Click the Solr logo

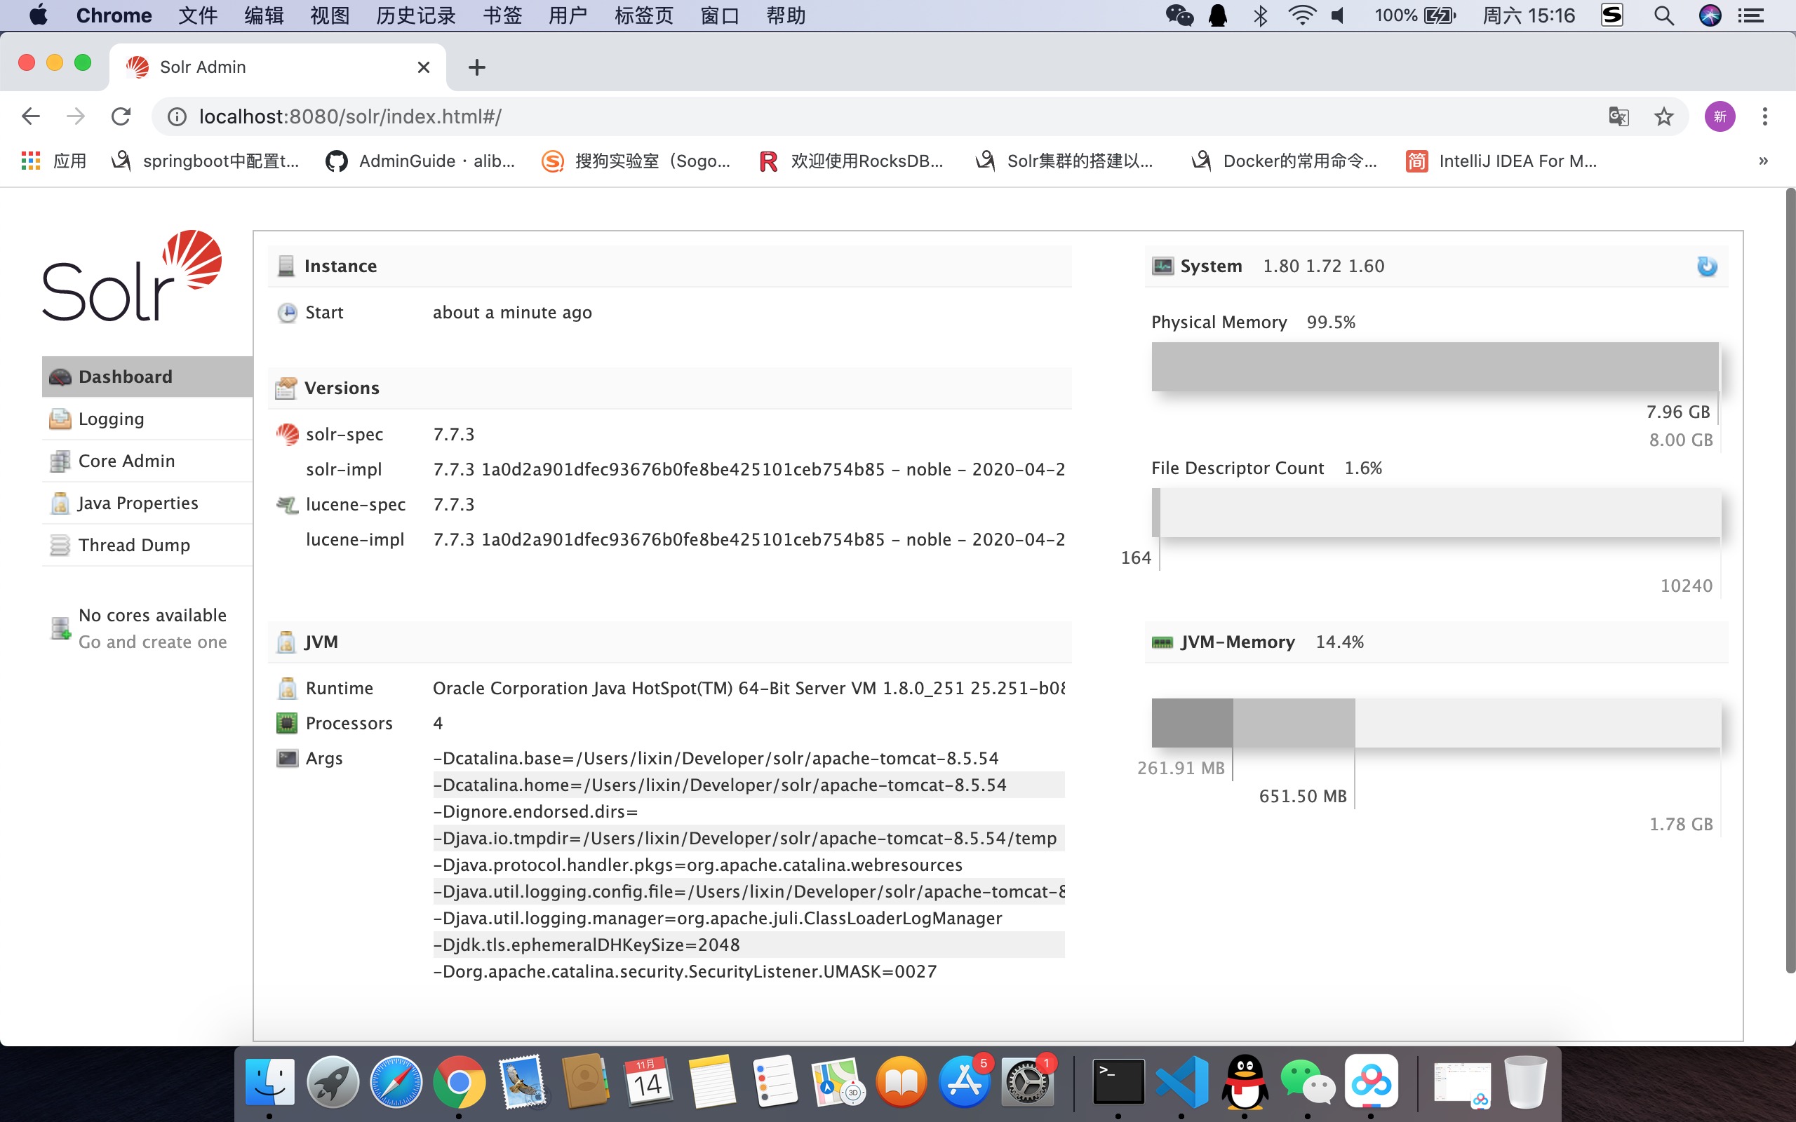(x=132, y=276)
